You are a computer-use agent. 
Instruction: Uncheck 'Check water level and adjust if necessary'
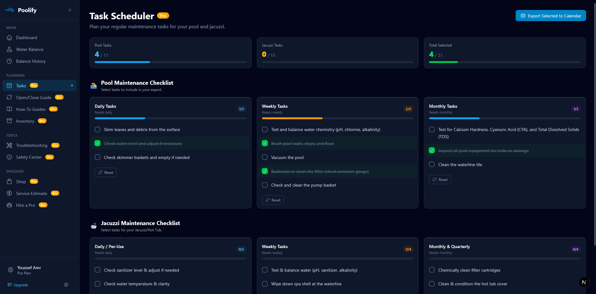click(x=97, y=143)
